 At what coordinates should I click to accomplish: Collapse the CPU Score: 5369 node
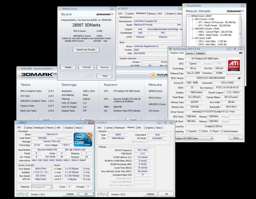pos(193,38)
